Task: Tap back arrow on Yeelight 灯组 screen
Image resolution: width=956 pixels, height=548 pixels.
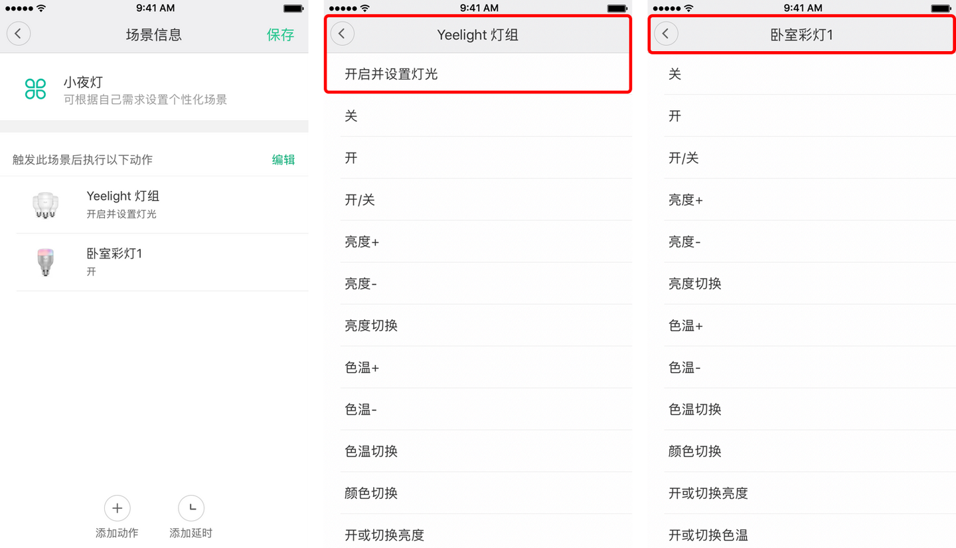Action: click(x=342, y=34)
